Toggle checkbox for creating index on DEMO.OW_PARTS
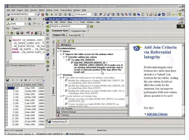The height and width of the screenshot is (140, 189). point(66,99)
